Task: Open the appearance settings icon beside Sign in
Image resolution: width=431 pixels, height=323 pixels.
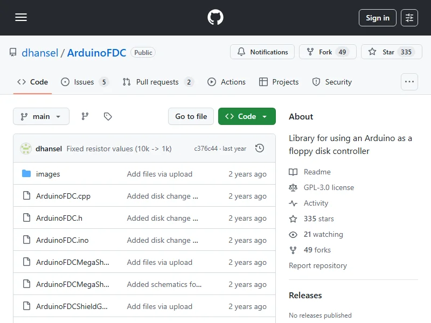Action: [x=409, y=18]
